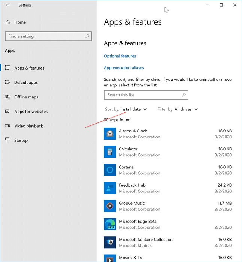This screenshot has height=262, width=242.
Task: Open the Optional features link
Action: (x=120, y=56)
